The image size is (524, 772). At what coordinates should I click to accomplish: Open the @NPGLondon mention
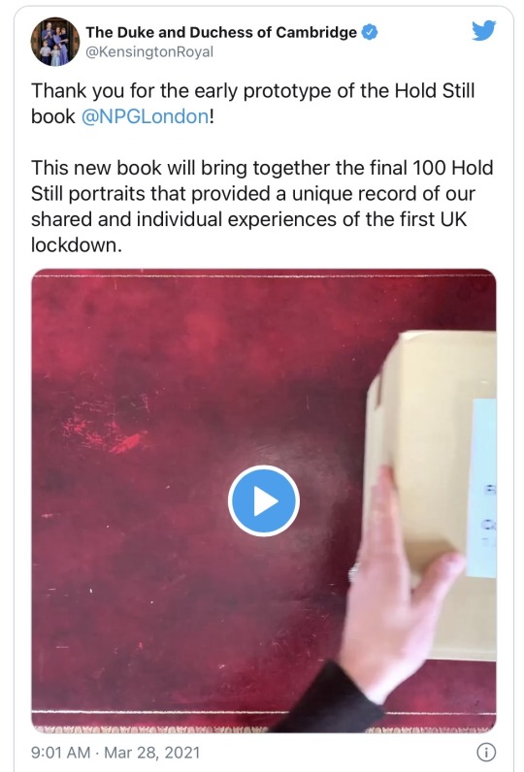click(x=146, y=116)
